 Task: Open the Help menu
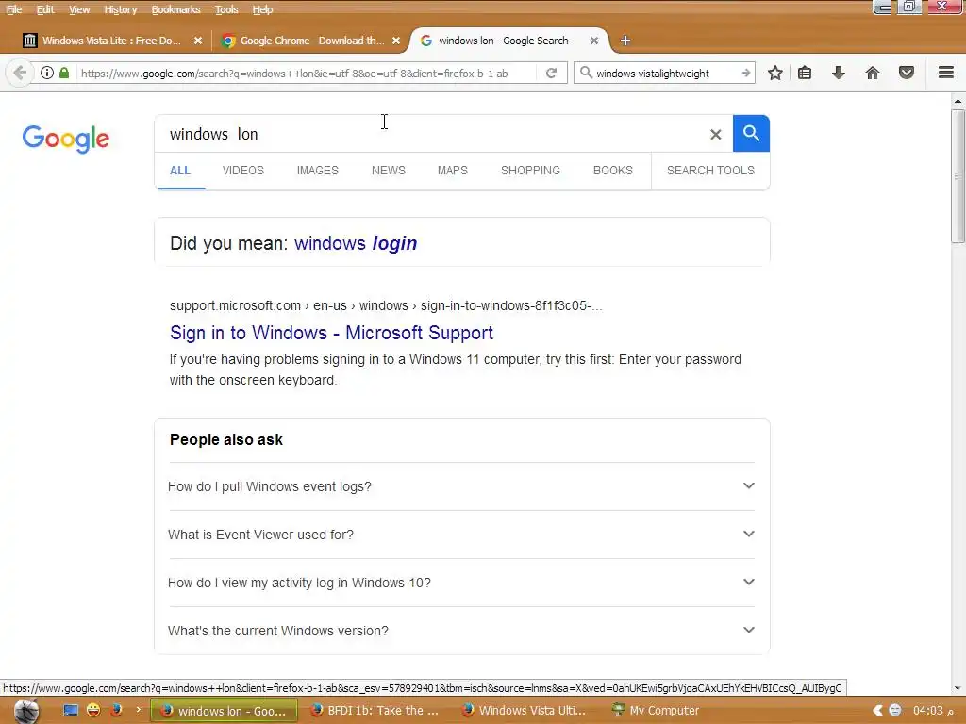click(262, 9)
